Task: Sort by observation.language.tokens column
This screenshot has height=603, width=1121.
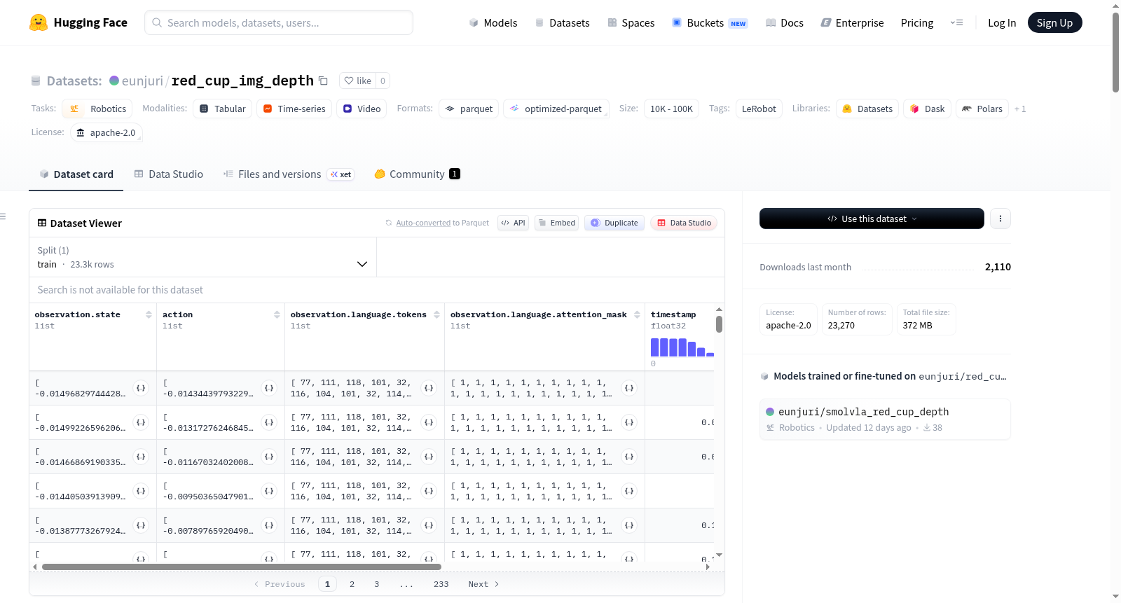Action: 436,314
